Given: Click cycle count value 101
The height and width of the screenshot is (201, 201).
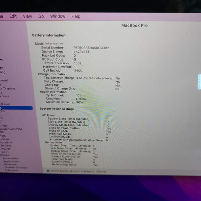Looking at the screenshot, I should click(x=78, y=95).
